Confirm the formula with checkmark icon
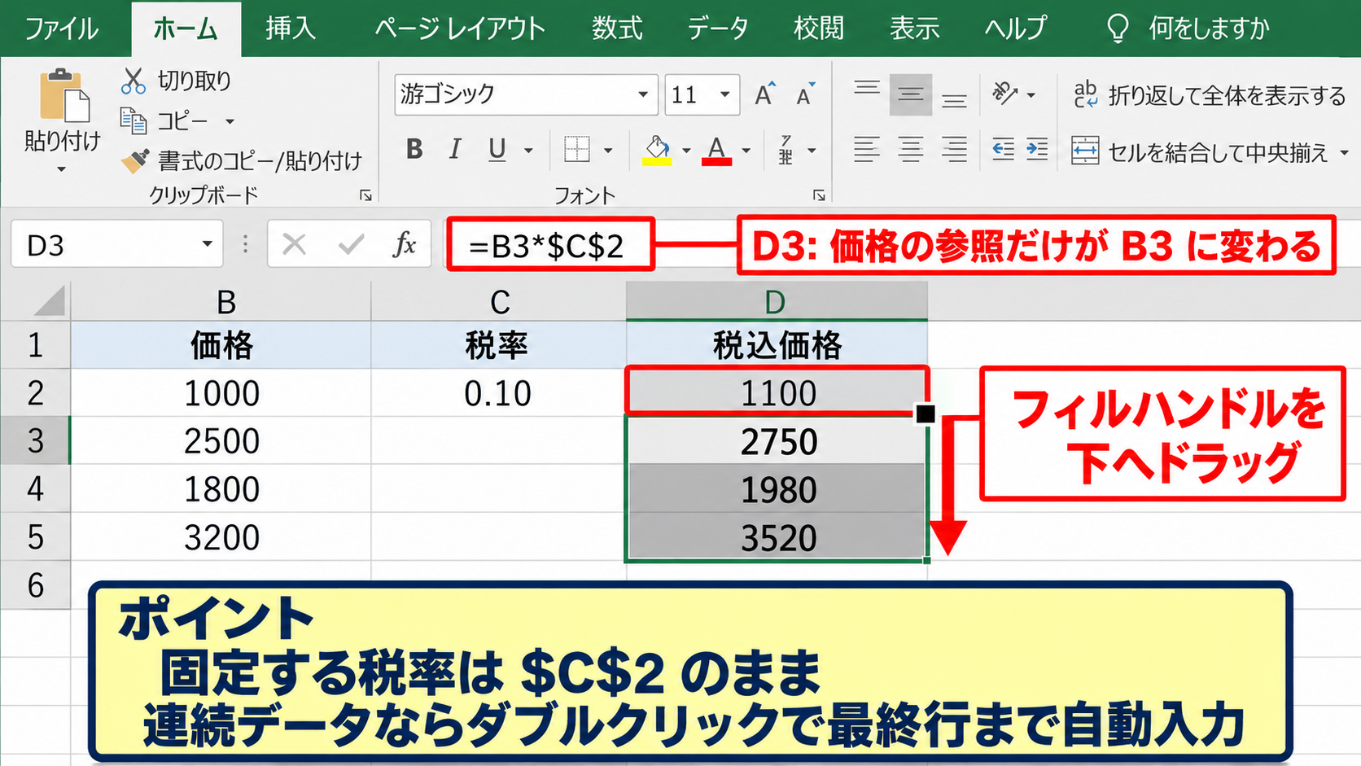The image size is (1361, 766). click(x=351, y=243)
